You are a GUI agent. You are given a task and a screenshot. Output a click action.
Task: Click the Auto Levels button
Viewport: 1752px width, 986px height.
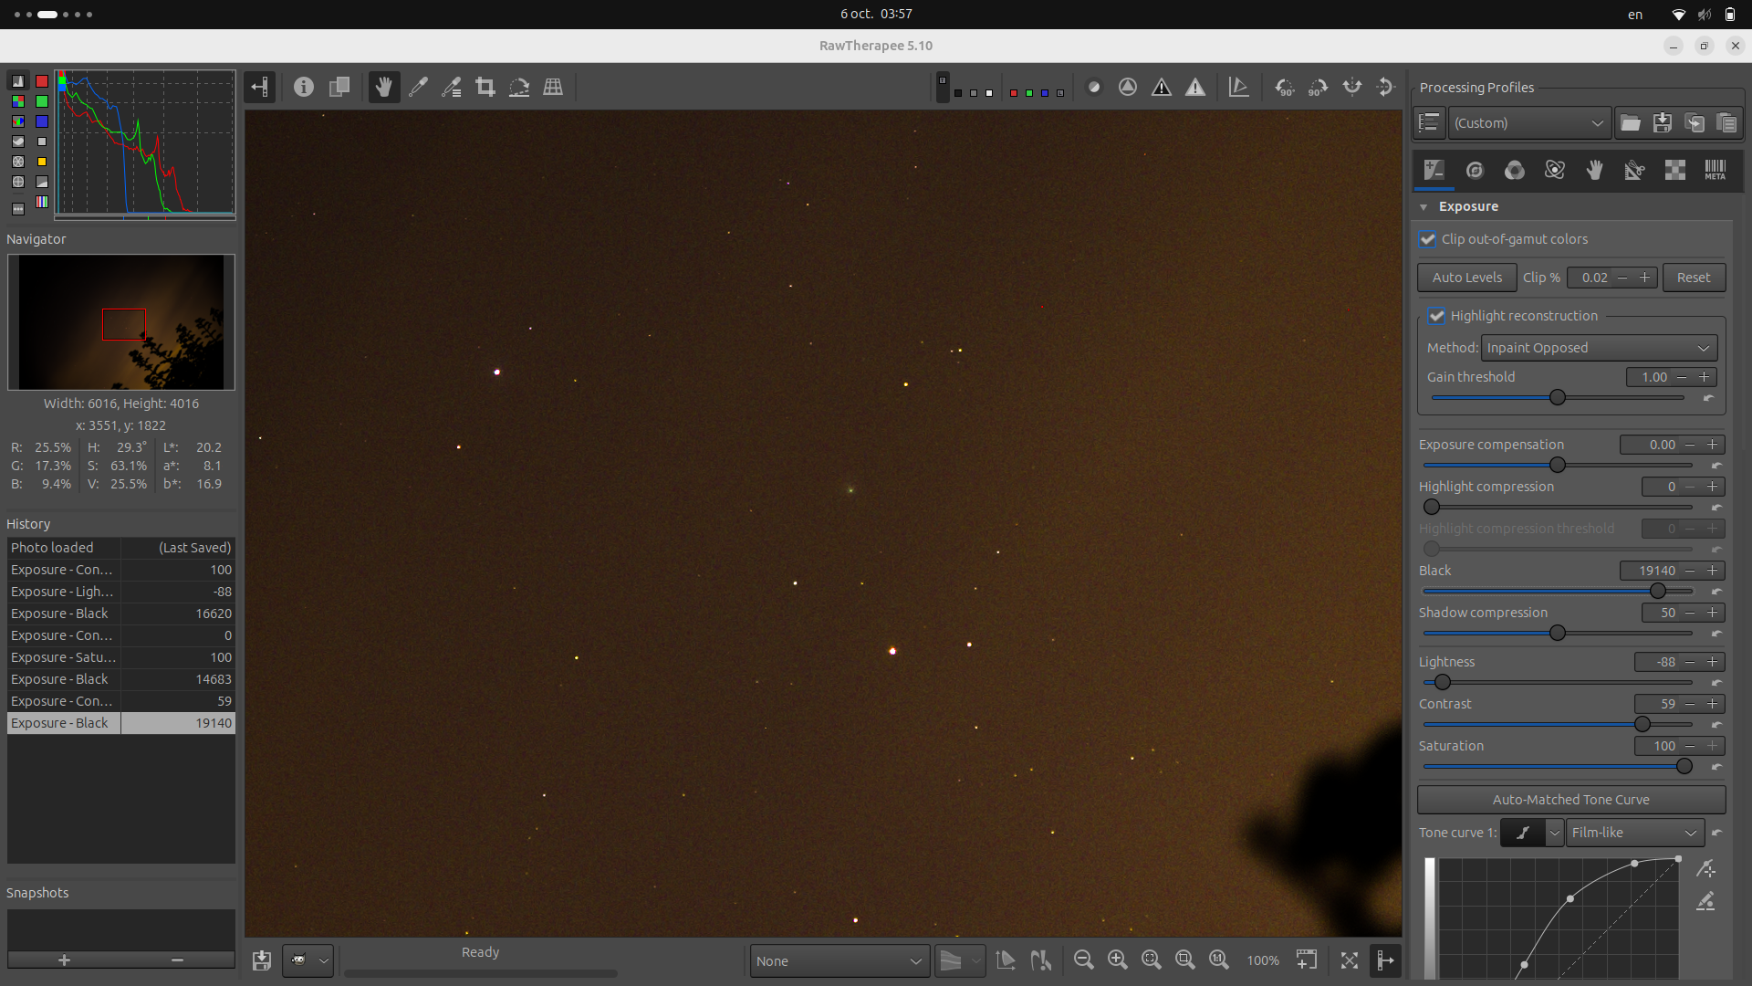[1466, 278]
